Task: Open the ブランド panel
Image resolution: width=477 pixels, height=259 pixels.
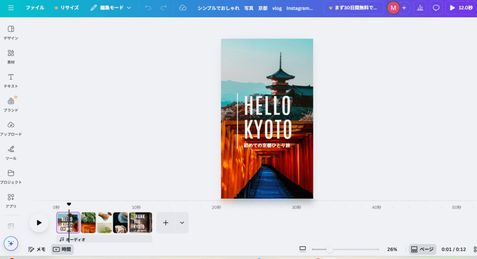Action: 11,104
